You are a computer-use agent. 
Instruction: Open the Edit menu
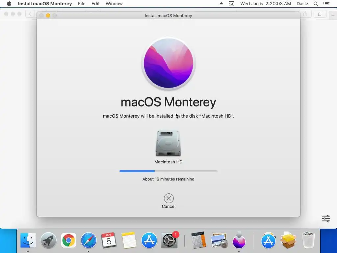95,4
